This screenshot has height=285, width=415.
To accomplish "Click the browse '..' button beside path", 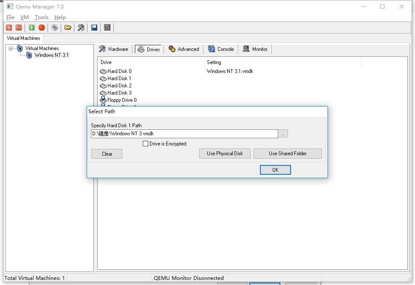I will (x=283, y=134).
